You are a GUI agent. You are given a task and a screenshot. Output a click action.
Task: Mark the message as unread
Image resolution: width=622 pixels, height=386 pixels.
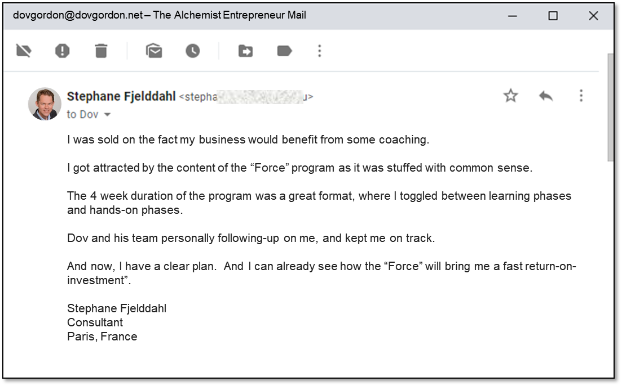154,51
